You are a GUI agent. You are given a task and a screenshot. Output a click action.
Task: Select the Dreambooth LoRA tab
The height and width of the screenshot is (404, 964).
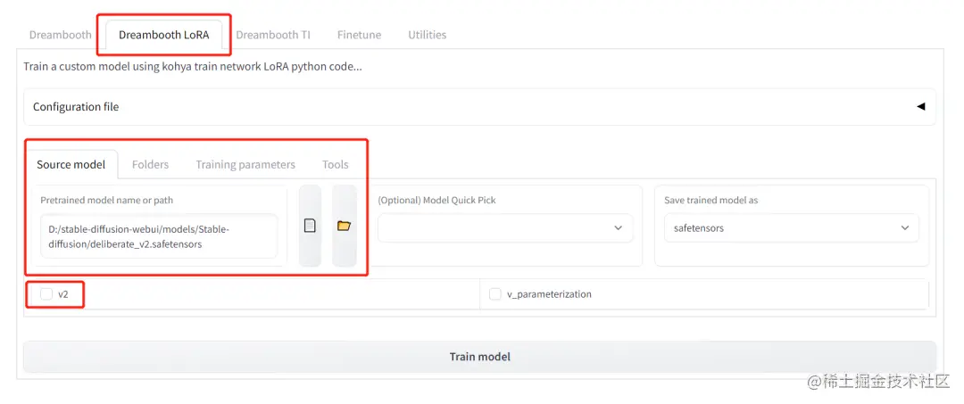163,35
